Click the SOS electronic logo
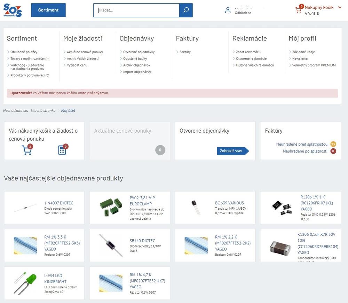Screen dimensions: 348x303 click(13, 10)
